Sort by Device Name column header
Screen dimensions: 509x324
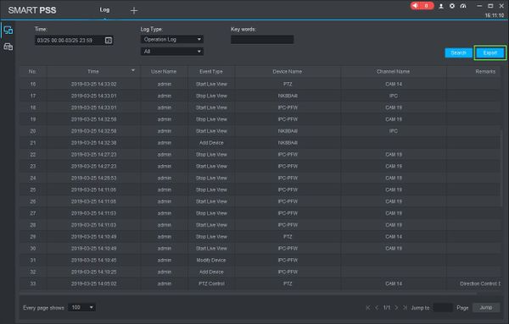pos(288,72)
